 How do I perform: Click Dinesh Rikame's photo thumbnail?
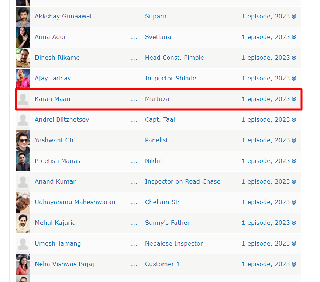click(23, 58)
